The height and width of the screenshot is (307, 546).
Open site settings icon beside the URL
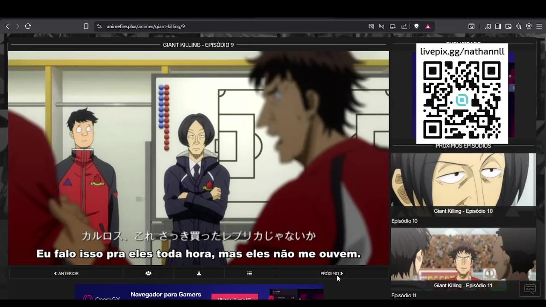pos(99,26)
